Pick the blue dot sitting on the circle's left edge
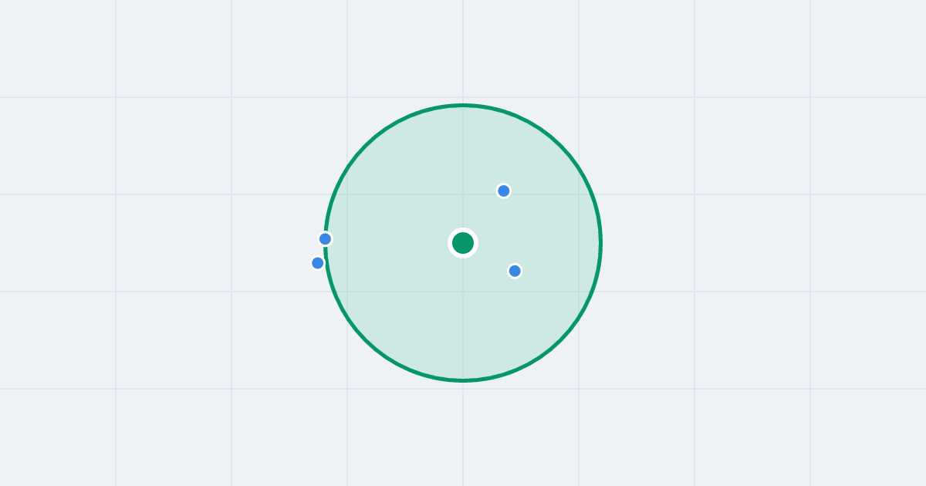 pyautogui.click(x=325, y=239)
